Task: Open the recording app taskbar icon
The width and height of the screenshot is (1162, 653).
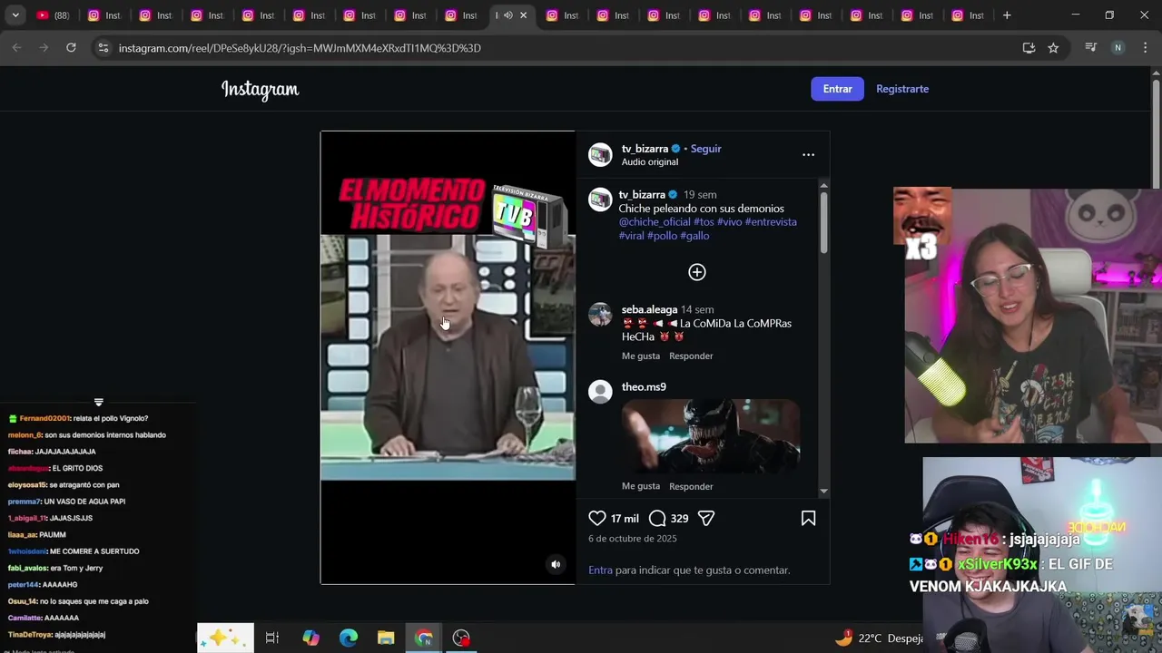Action: click(x=461, y=638)
